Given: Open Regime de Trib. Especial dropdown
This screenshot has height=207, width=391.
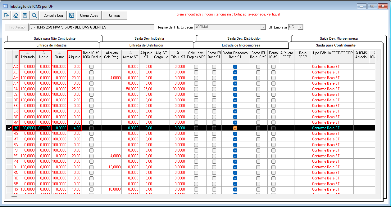Looking at the screenshot, I should coord(264,27).
